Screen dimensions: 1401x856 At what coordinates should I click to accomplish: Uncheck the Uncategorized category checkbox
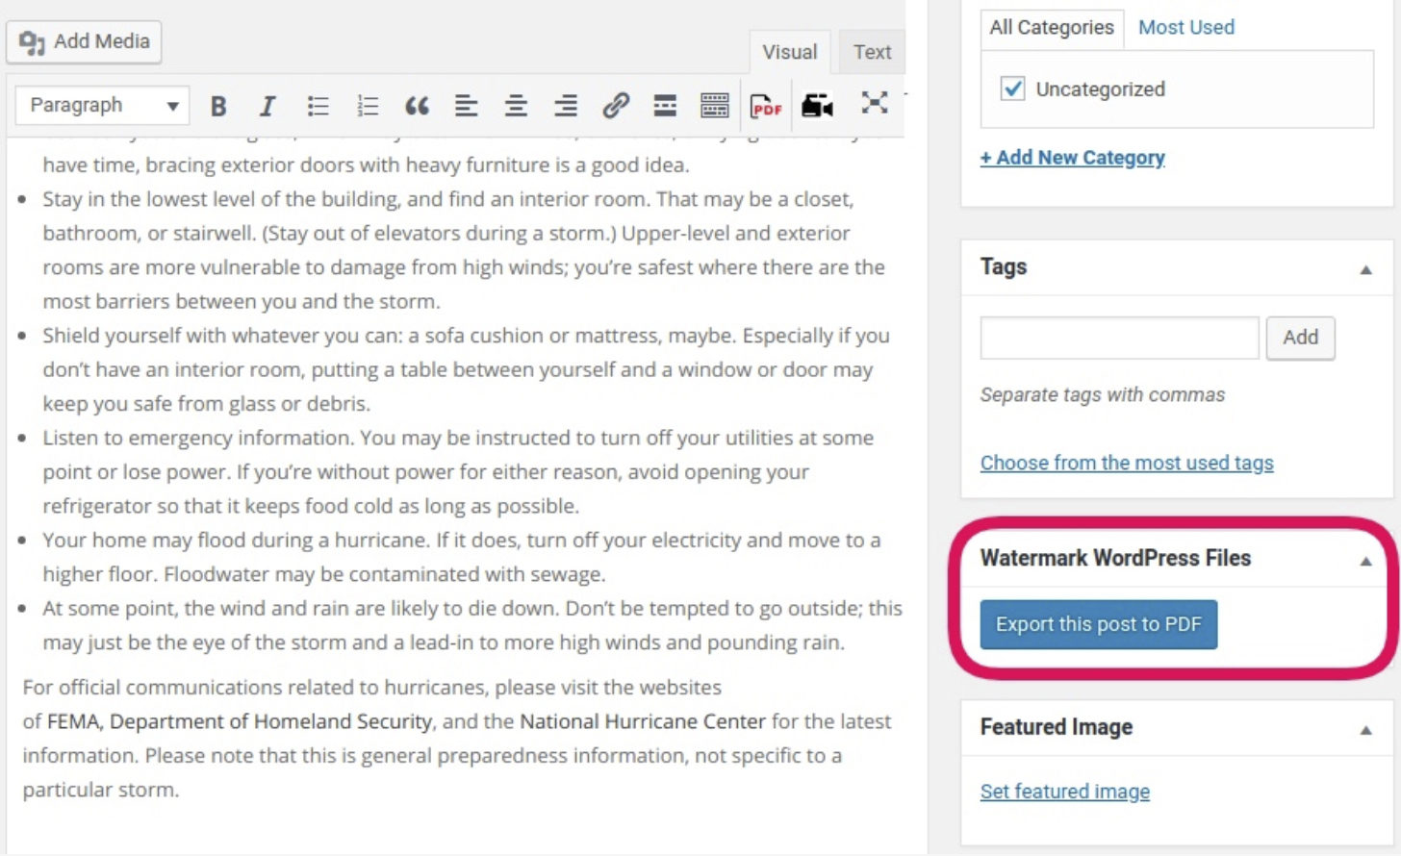coord(1012,89)
